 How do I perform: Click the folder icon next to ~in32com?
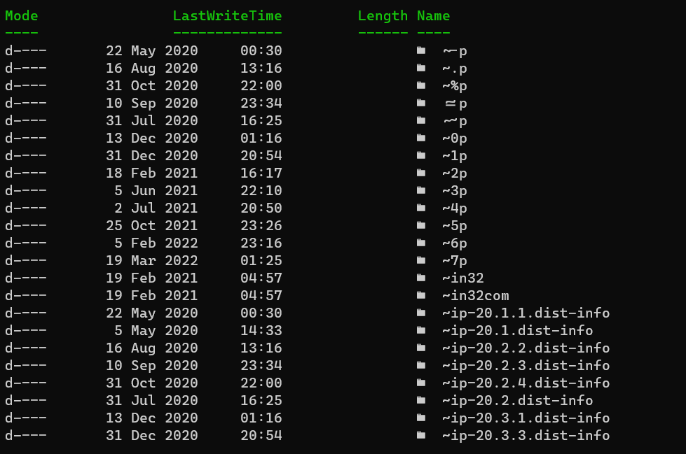tap(420, 295)
